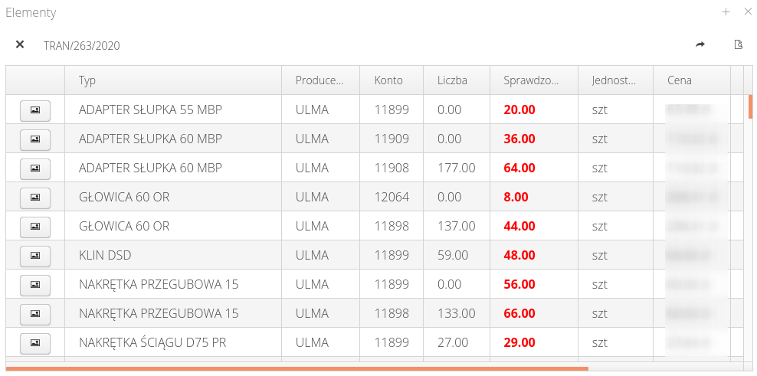Open image for NAKRĘTKA PRZEGUBOWA 15 konto 11899
The height and width of the screenshot is (376, 757).
coord(34,284)
